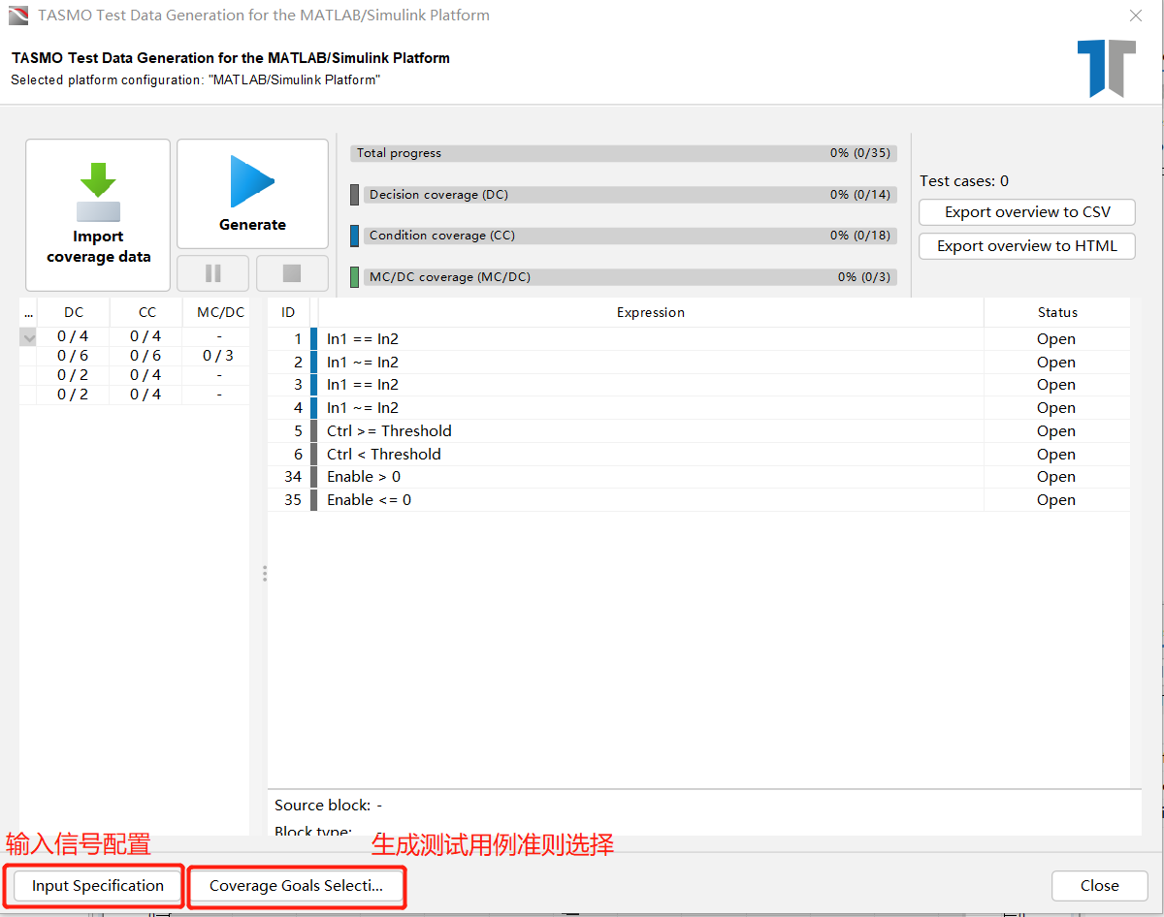1164x917 pixels.
Task: Click the 'Source block: -' label
Action: pyautogui.click(x=328, y=806)
